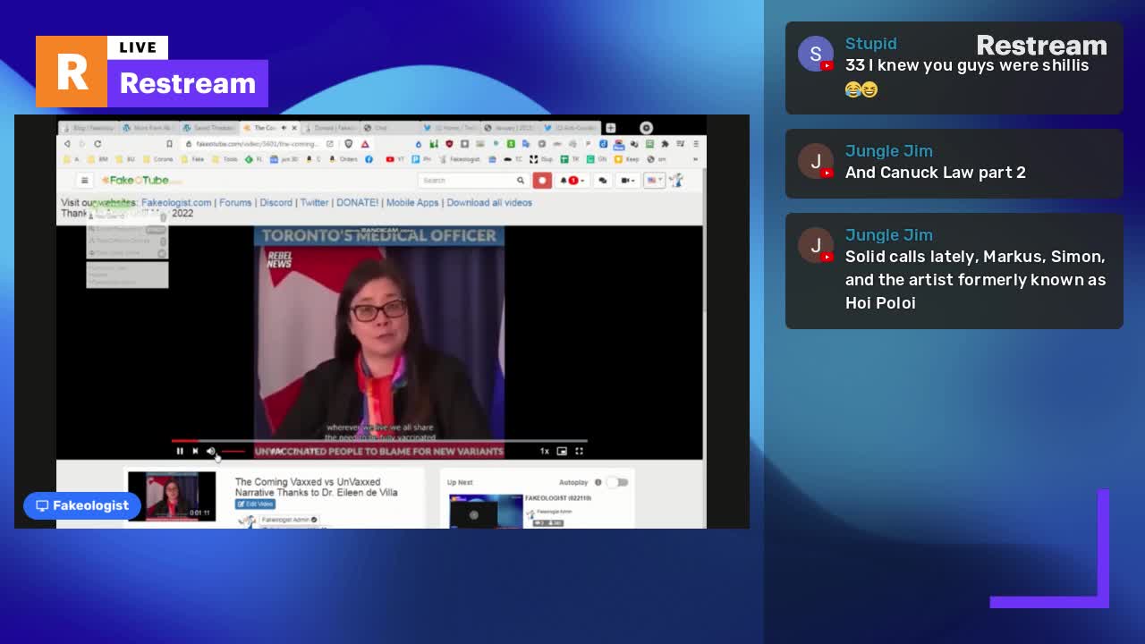Open the Orders bookmark
Screen dimensions: 1145x644
click(343, 159)
